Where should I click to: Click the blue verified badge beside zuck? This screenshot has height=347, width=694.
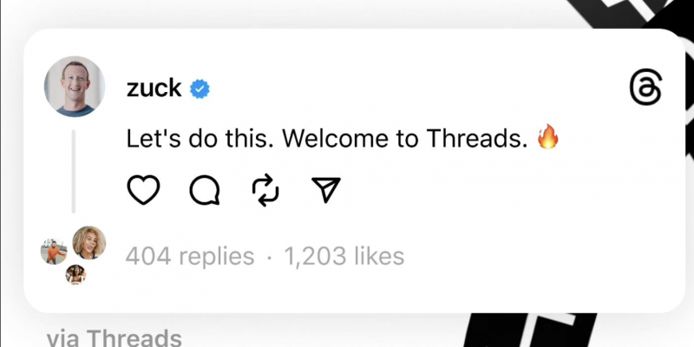pyautogui.click(x=200, y=89)
